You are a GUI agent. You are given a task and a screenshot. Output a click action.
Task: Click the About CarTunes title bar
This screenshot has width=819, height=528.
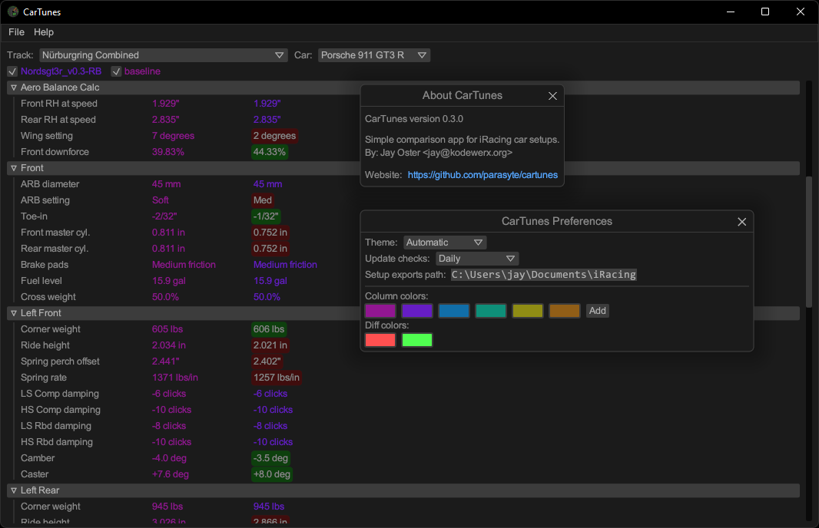click(463, 96)
